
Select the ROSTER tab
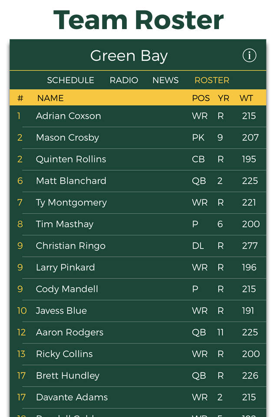pyautogui.click(x=212, y=80)
